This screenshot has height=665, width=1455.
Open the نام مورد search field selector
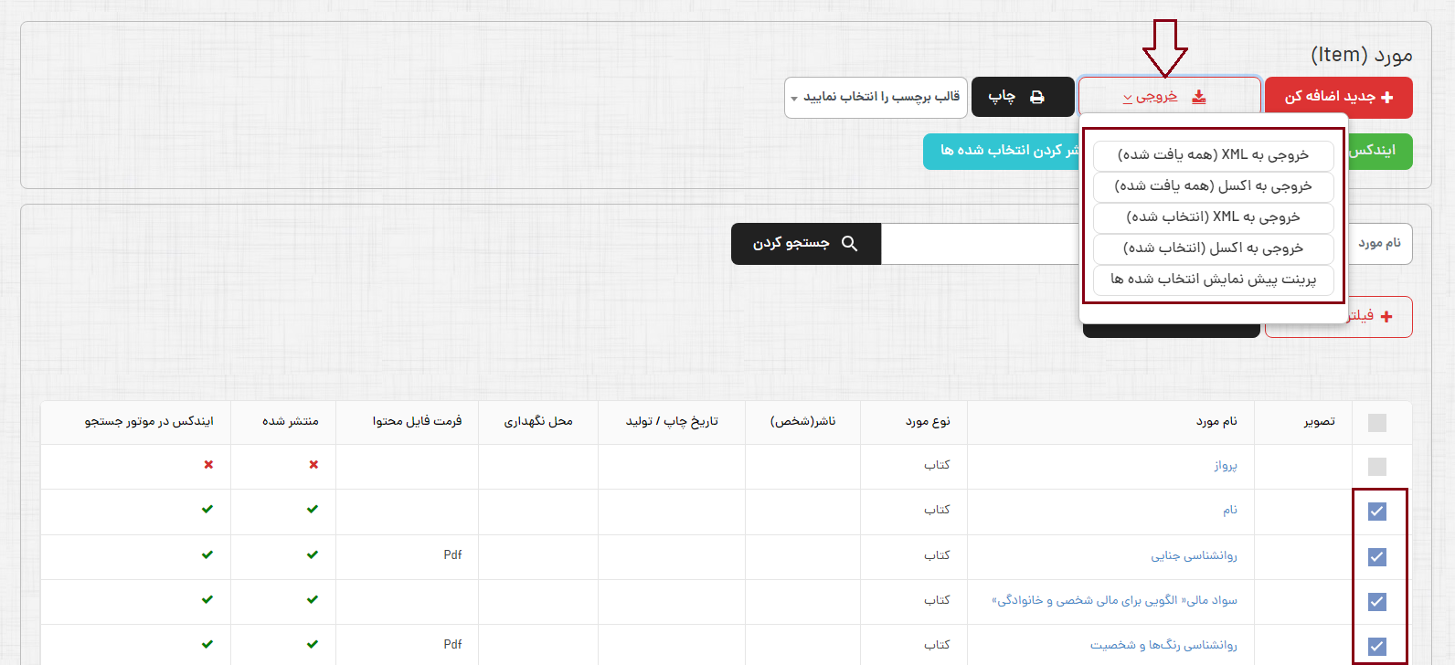tap(1378, 244)
